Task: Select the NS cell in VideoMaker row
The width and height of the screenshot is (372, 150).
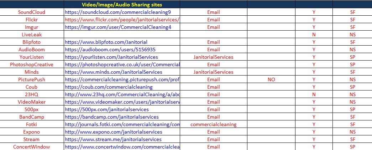Action: pyautogui.click(x=352, y=102)
